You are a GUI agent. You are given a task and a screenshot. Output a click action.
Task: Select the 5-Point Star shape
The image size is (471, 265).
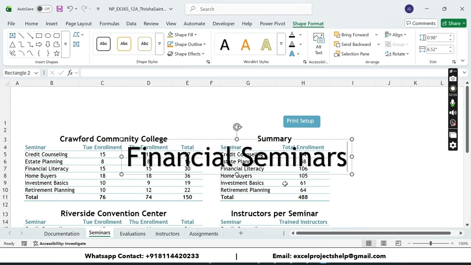point(57,53)
